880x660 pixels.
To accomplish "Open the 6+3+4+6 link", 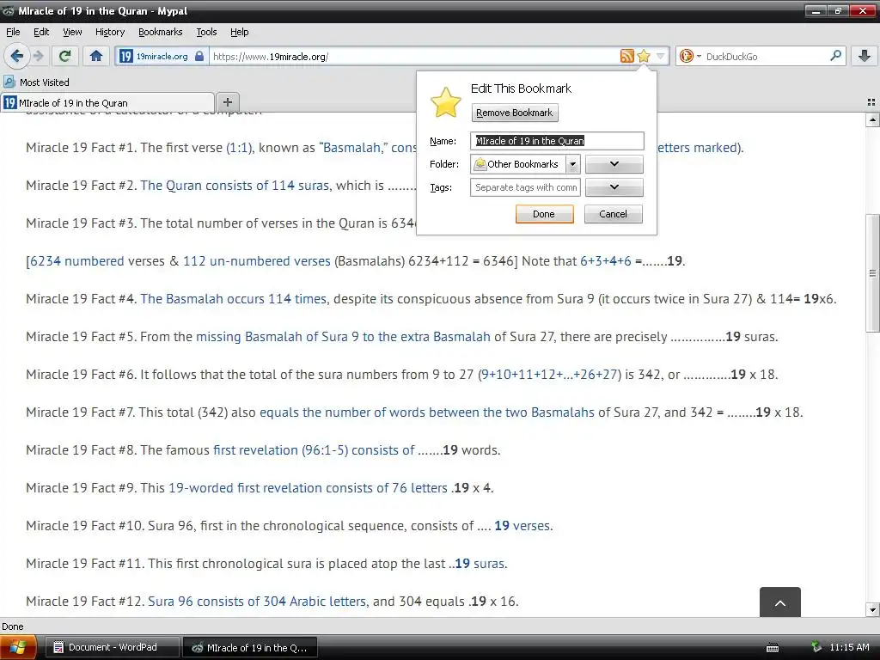I will [606, 261].
